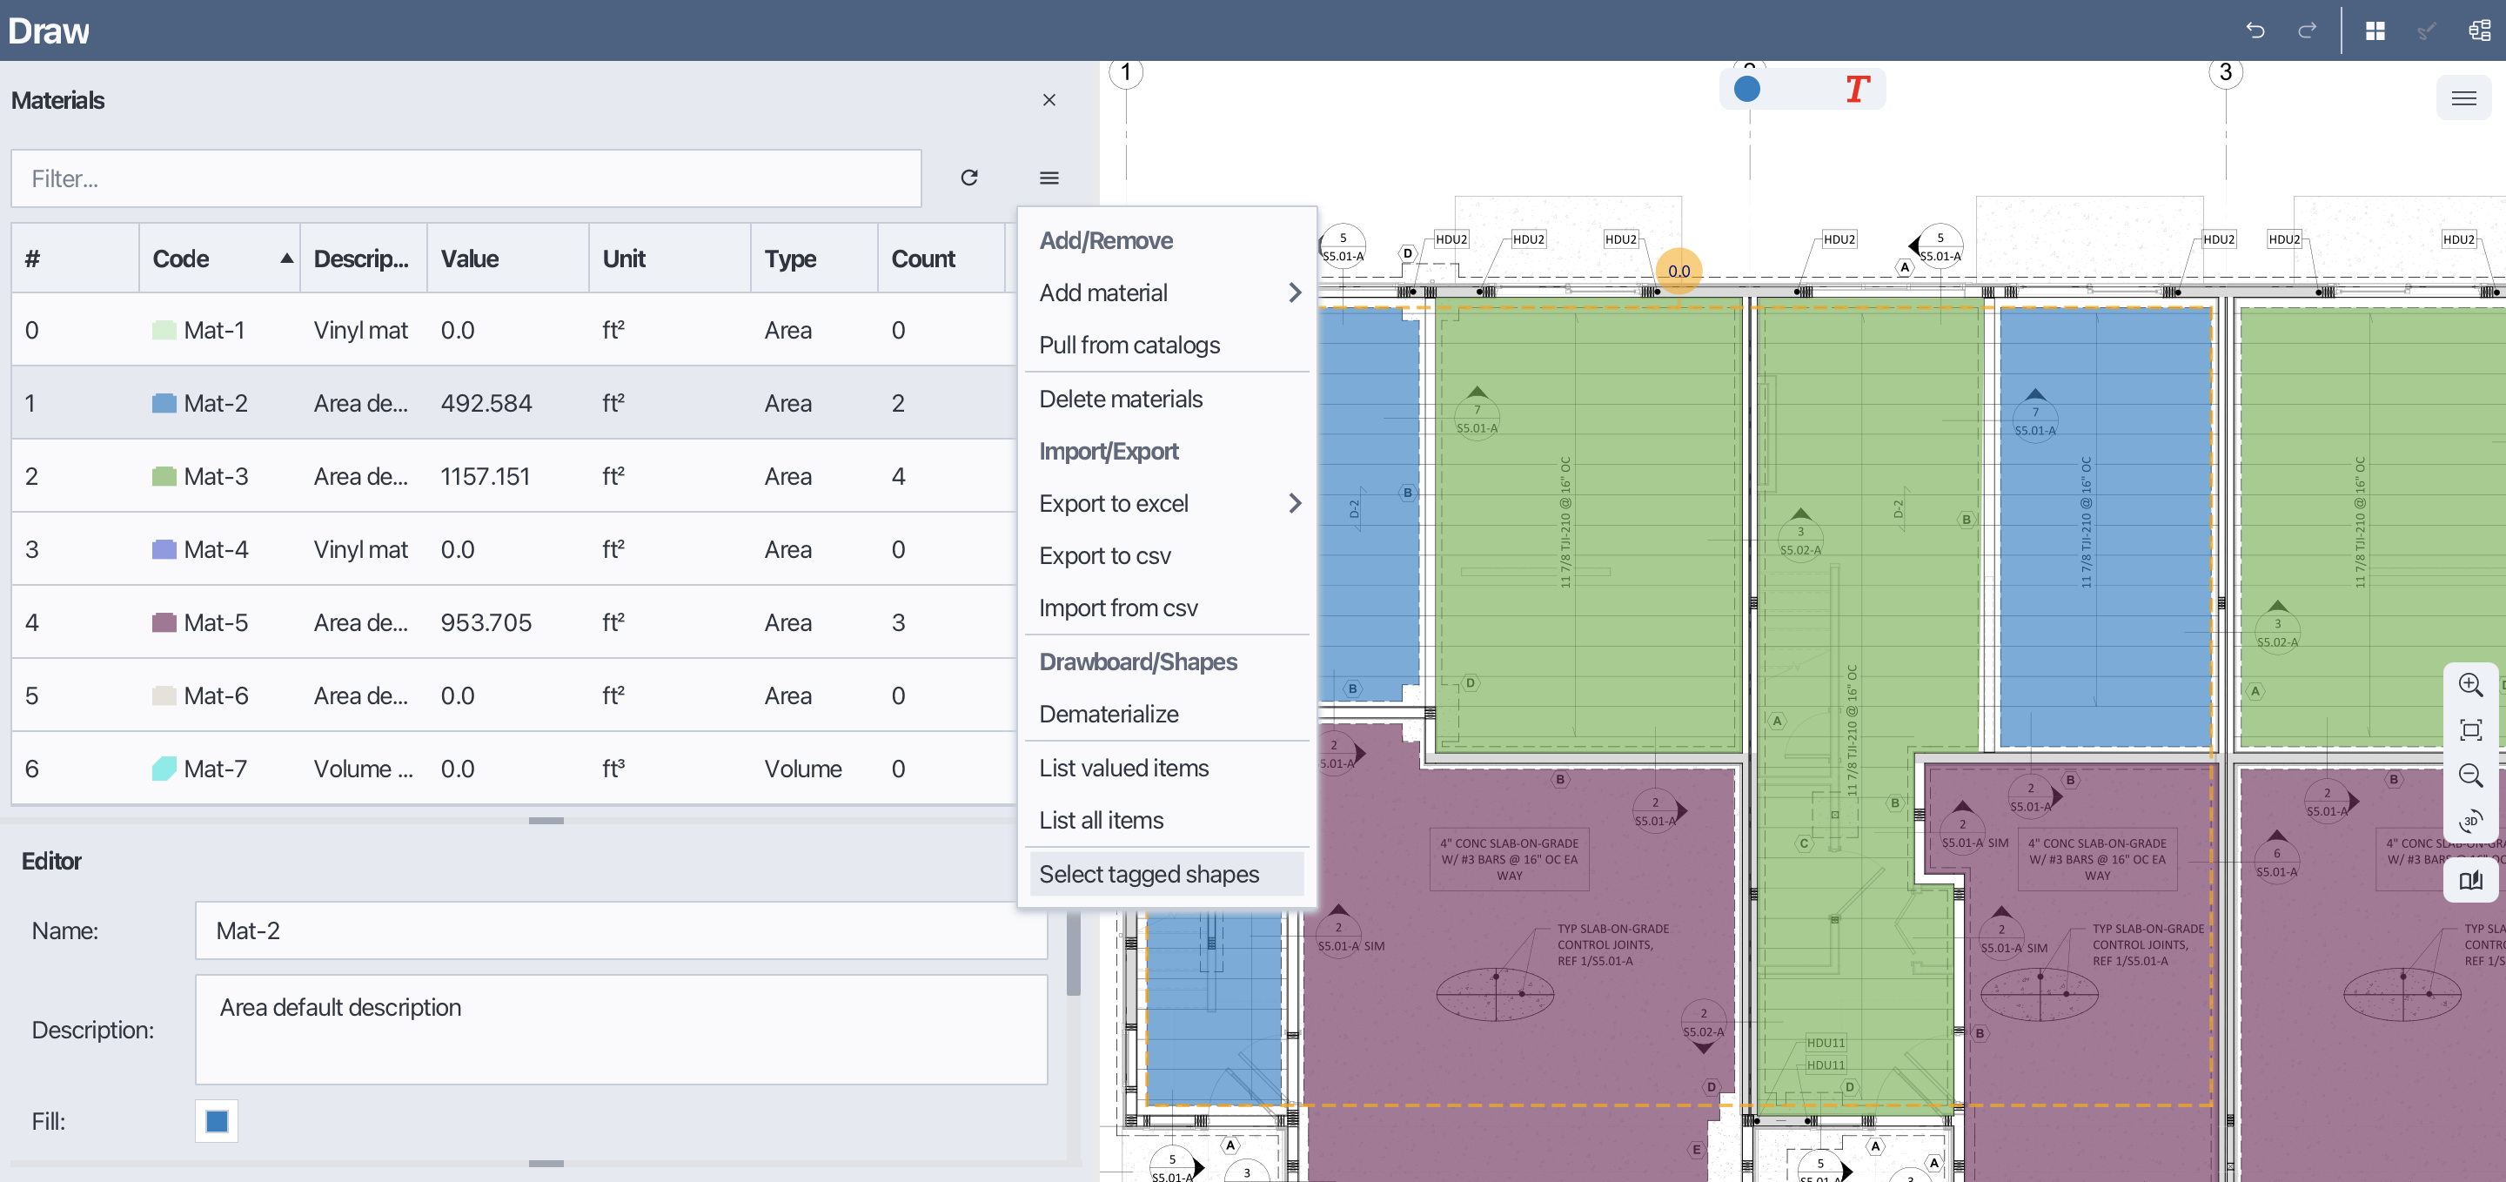
Task: Expand the Export to excel submenu
Action: point(1168,503)
